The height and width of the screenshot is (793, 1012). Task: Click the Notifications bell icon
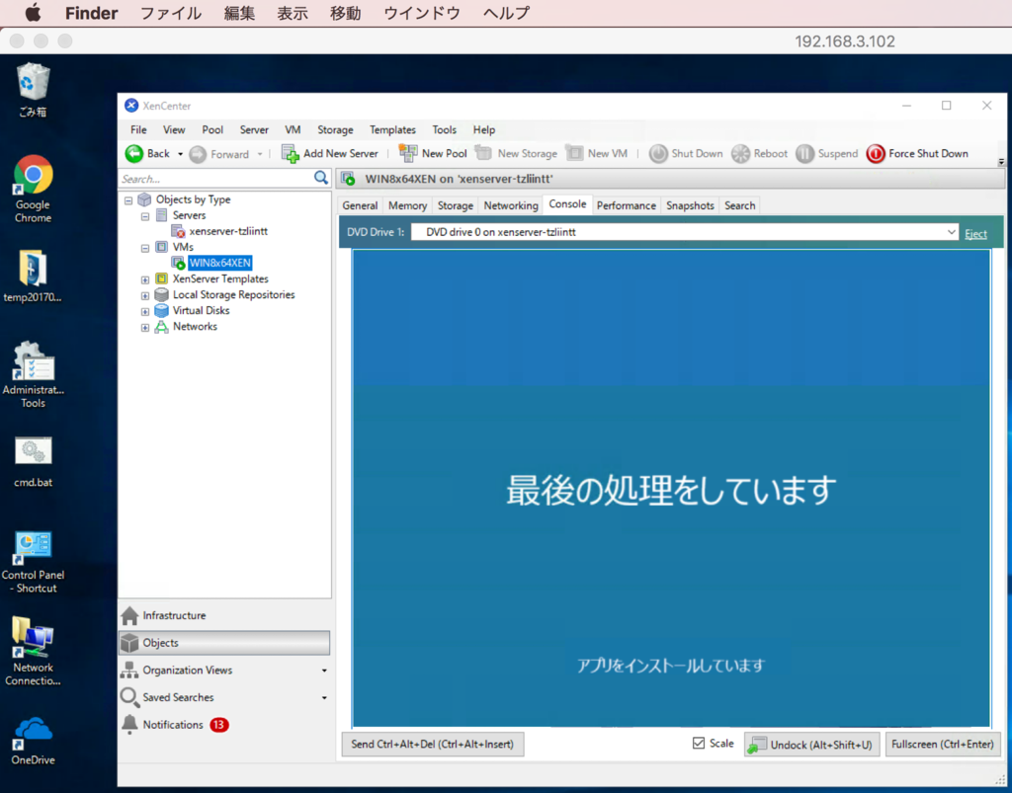129,725
